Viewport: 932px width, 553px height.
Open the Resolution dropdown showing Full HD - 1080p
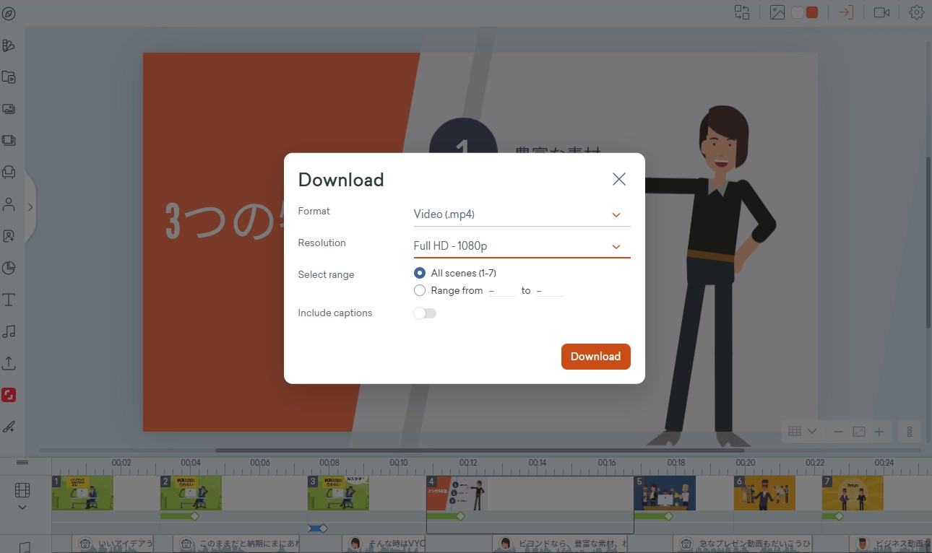tap(522, 246)
